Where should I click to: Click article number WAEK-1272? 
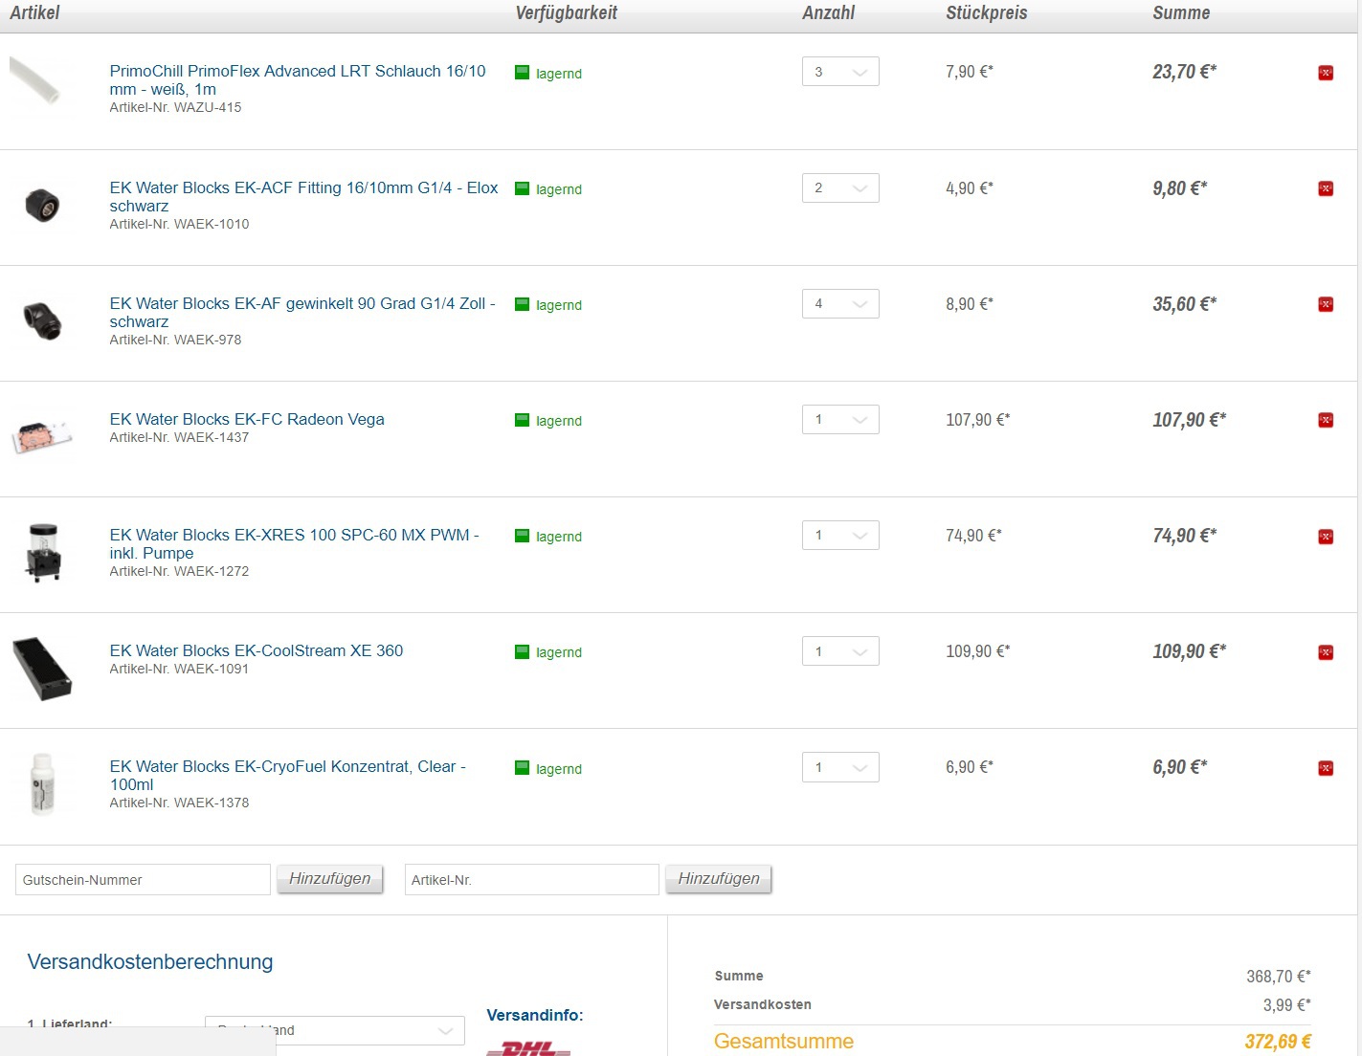pos(212,571)
